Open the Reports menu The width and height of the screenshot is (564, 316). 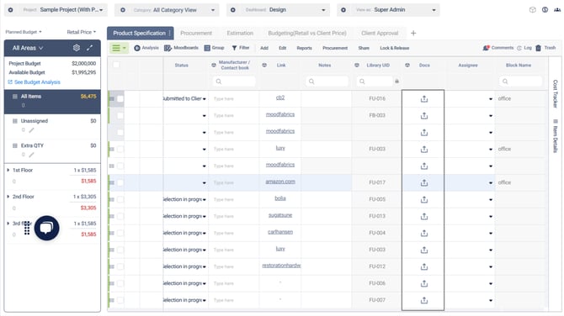tap(304, 48)
